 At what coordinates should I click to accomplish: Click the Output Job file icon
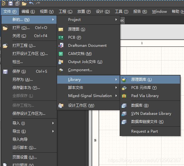[61, 62]
